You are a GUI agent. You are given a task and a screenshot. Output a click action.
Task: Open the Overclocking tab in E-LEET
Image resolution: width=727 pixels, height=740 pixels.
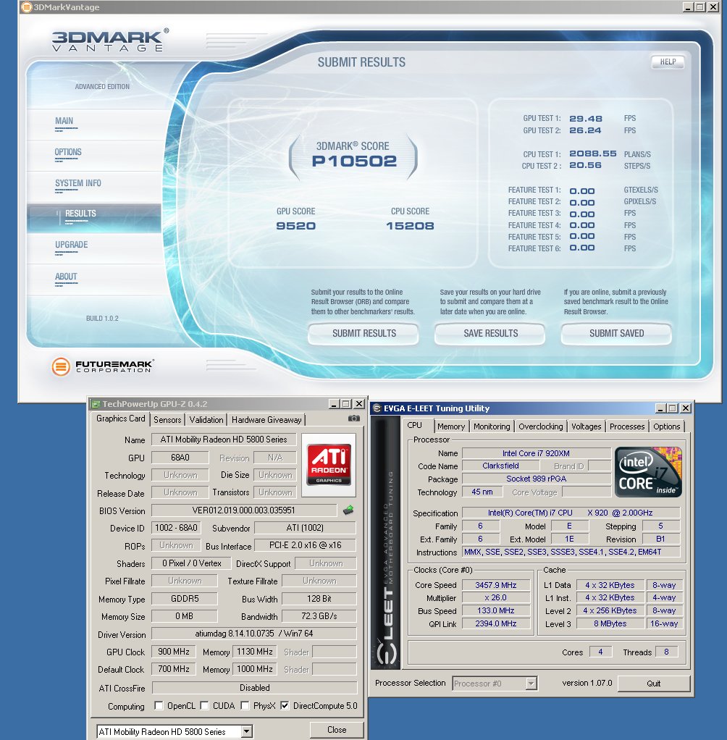point(540,426)
